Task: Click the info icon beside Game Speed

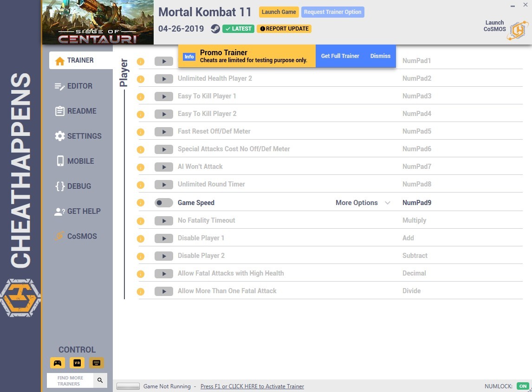Action: (141, 203)
